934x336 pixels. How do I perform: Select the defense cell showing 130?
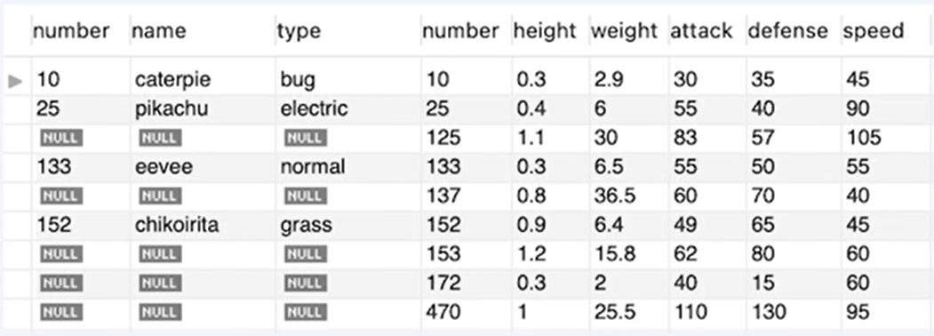point(793,312)
